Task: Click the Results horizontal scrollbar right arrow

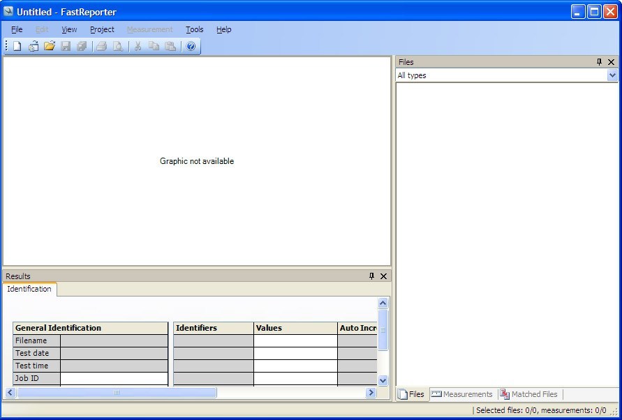Action: [x=371, y=393]
